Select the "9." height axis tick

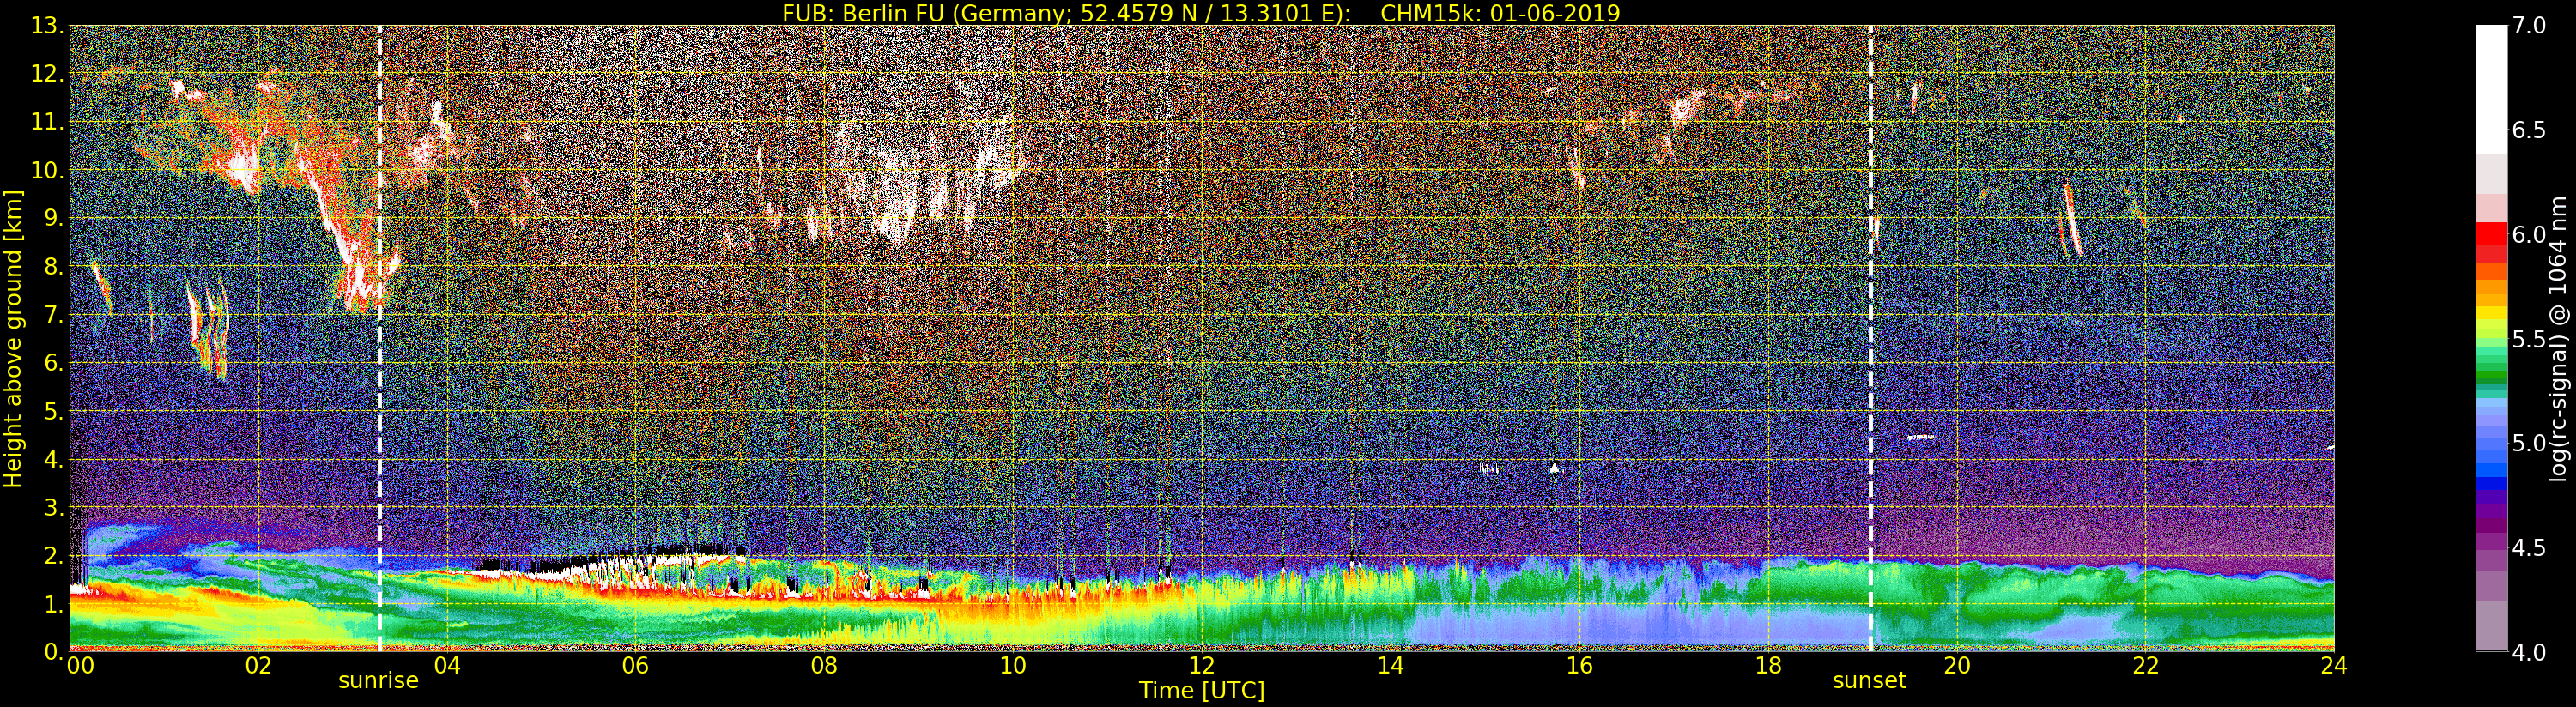[53, 218]
